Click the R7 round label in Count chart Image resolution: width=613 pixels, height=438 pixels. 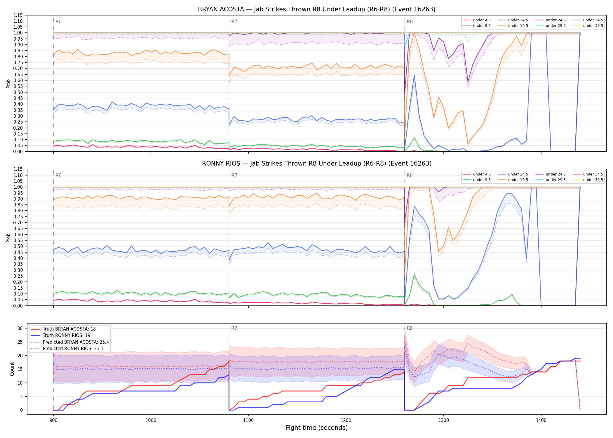(234, 328)
